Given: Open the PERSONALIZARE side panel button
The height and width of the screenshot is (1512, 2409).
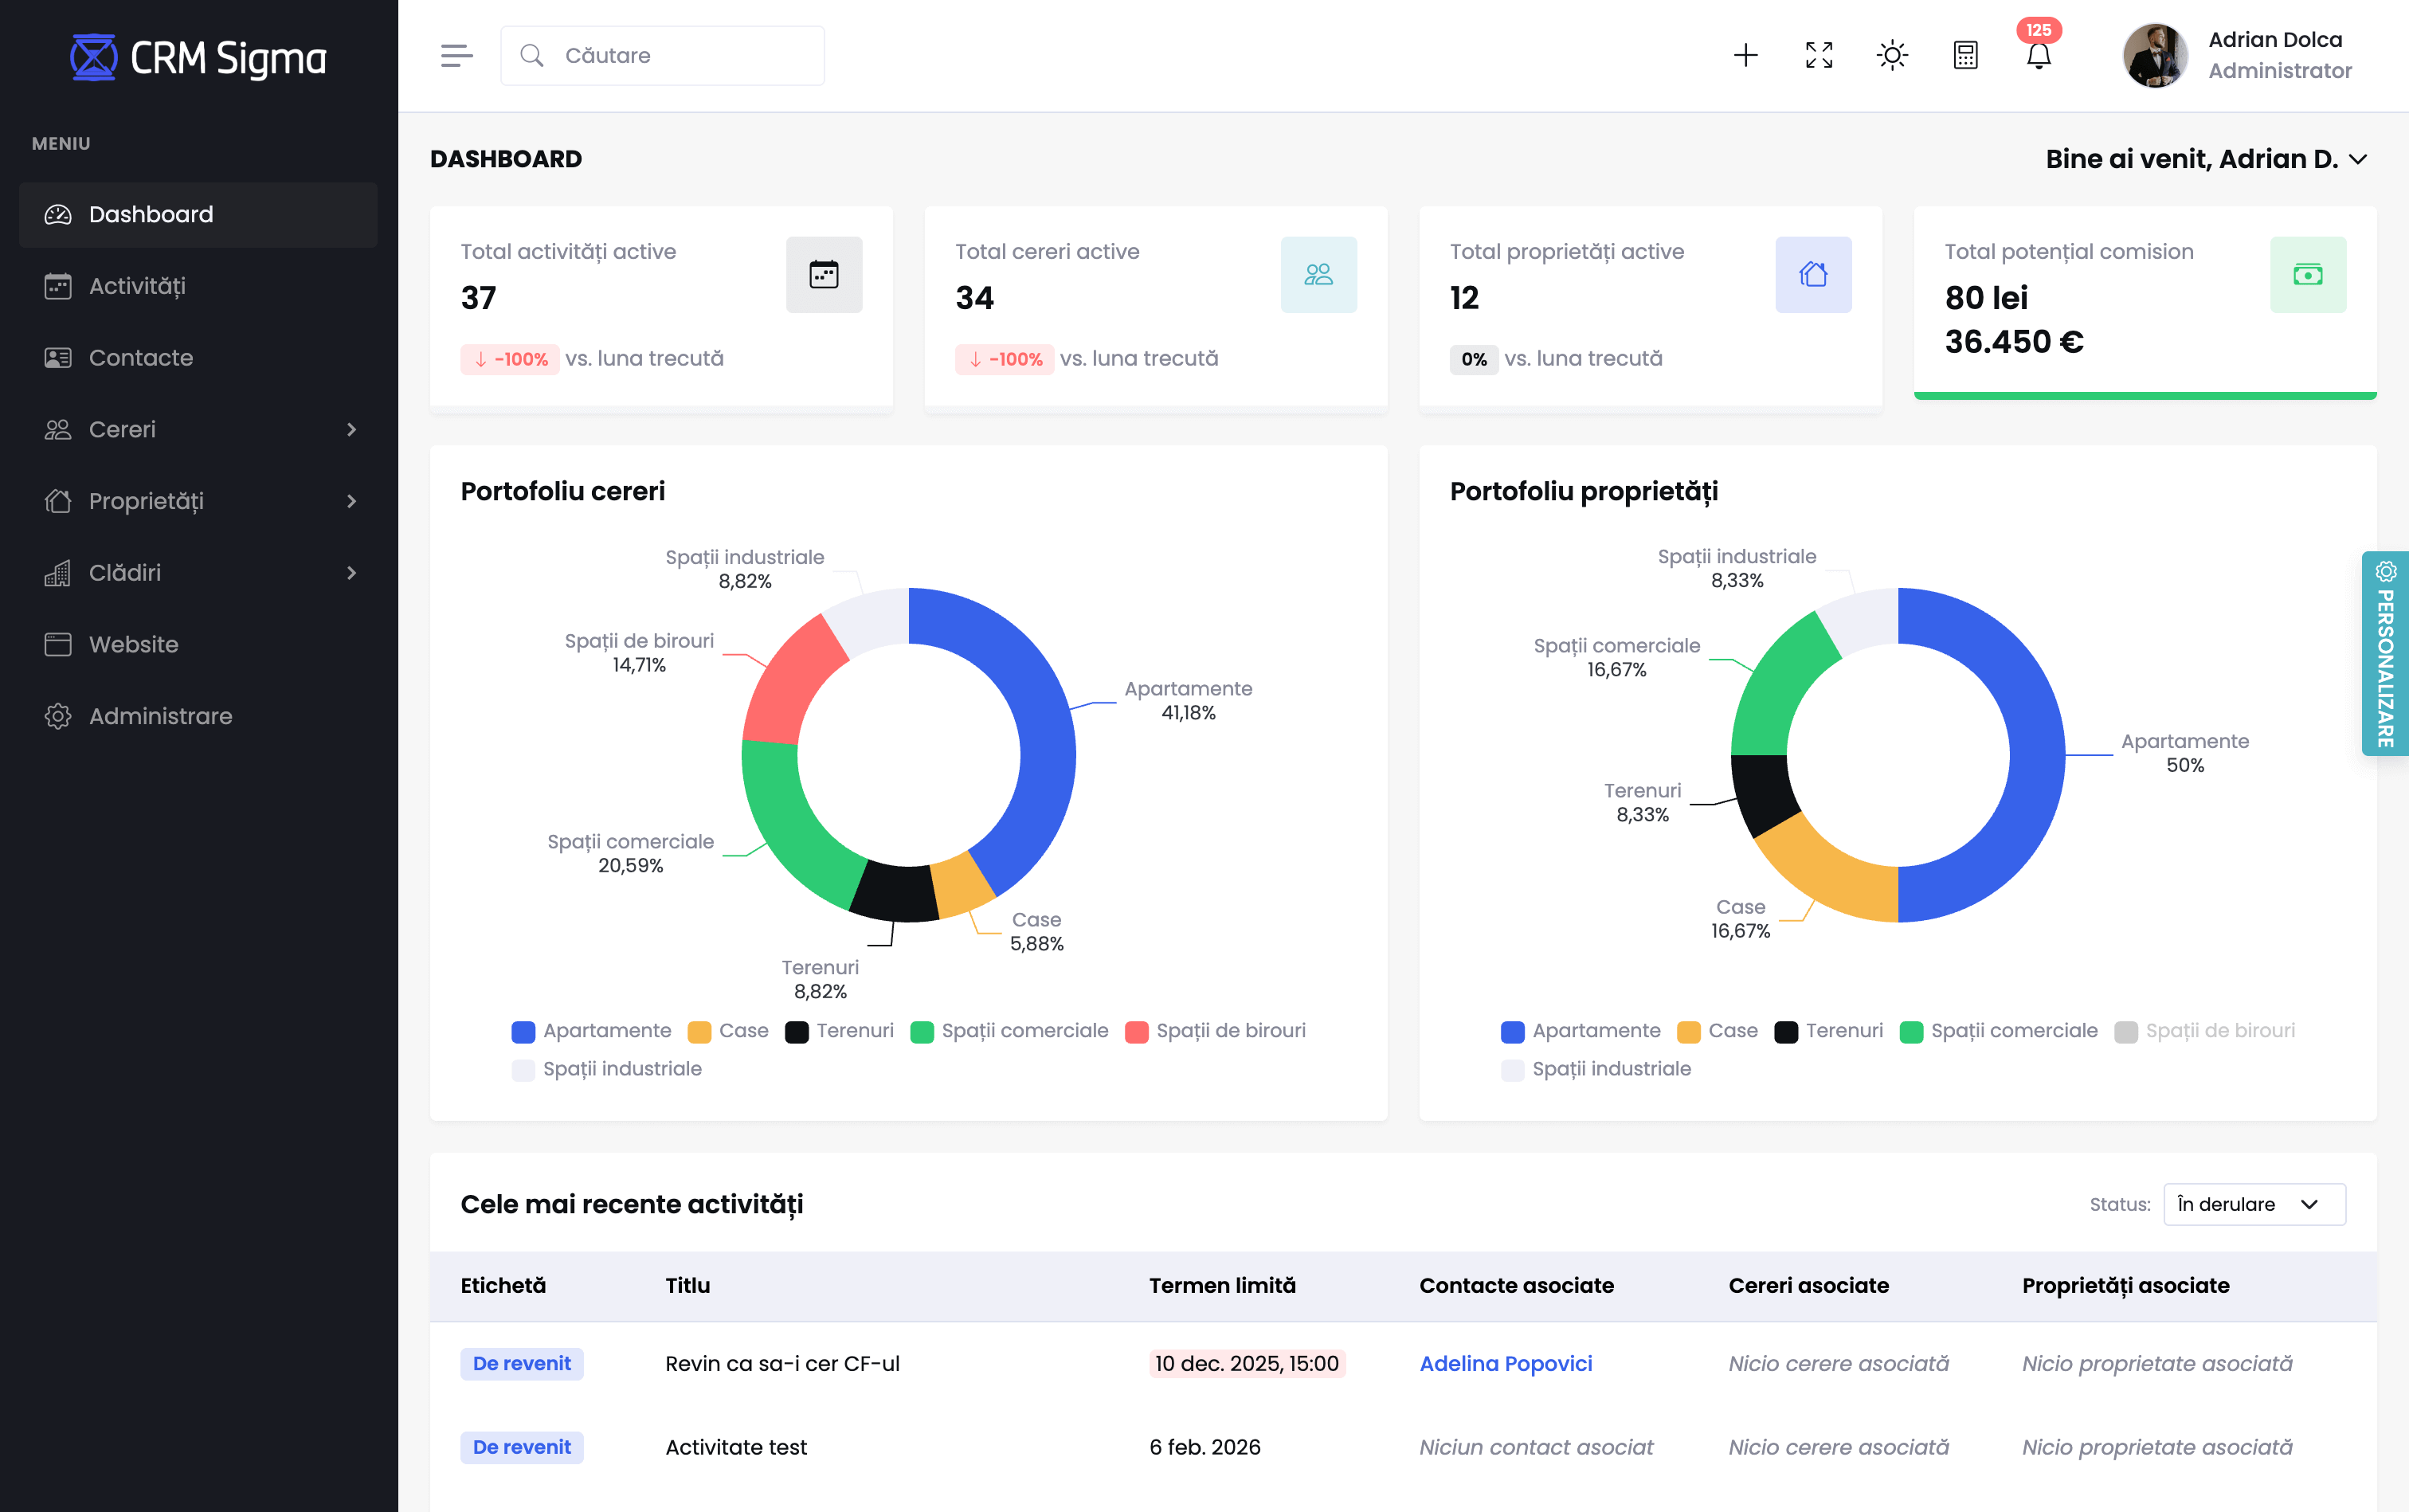Looking at the screenshot, I should coord(2385,655).
